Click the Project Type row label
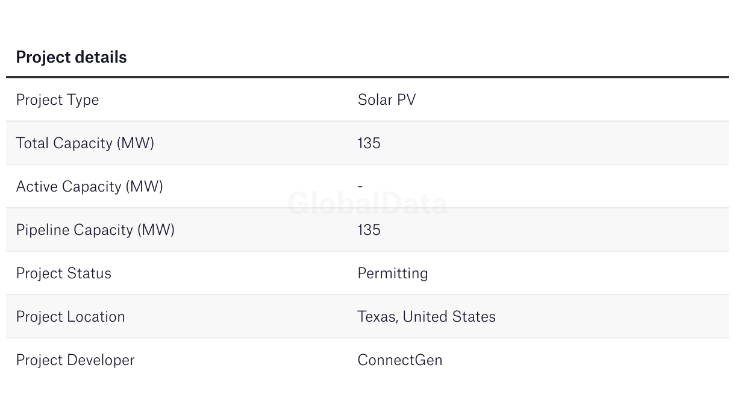Viewport: 735px width, 406px height. pos(57,100)
